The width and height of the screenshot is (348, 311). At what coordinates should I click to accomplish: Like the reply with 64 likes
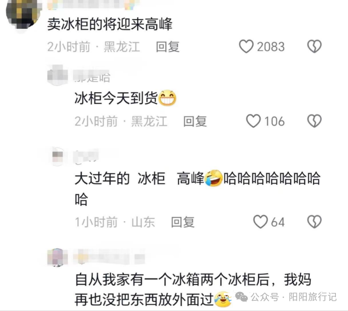click(260, 222)
